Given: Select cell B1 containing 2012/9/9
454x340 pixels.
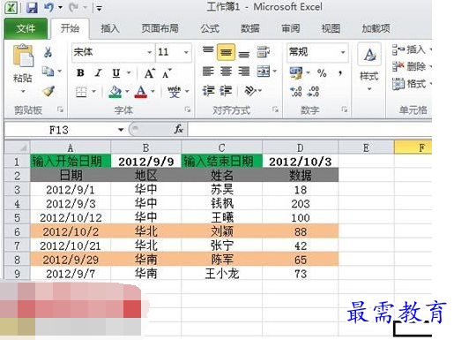Looking at the screenshot, I should (146, 162).
